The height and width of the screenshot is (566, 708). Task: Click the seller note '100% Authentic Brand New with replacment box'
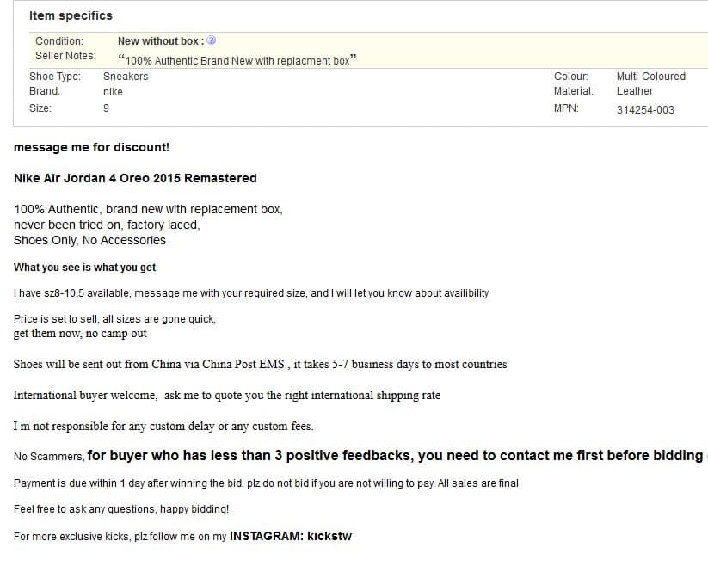[x=237, y=60]
